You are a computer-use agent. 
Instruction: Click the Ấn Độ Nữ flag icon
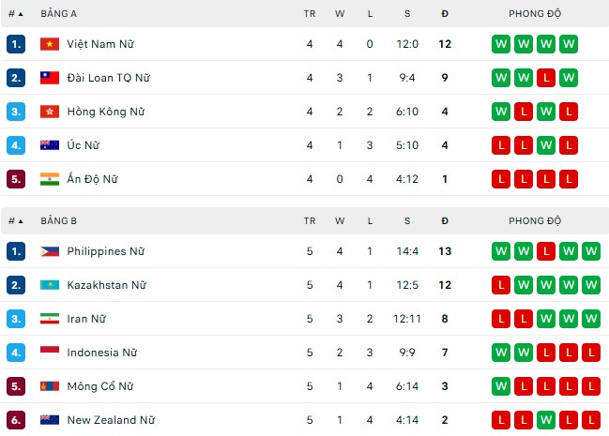click(x=50, y=179)
